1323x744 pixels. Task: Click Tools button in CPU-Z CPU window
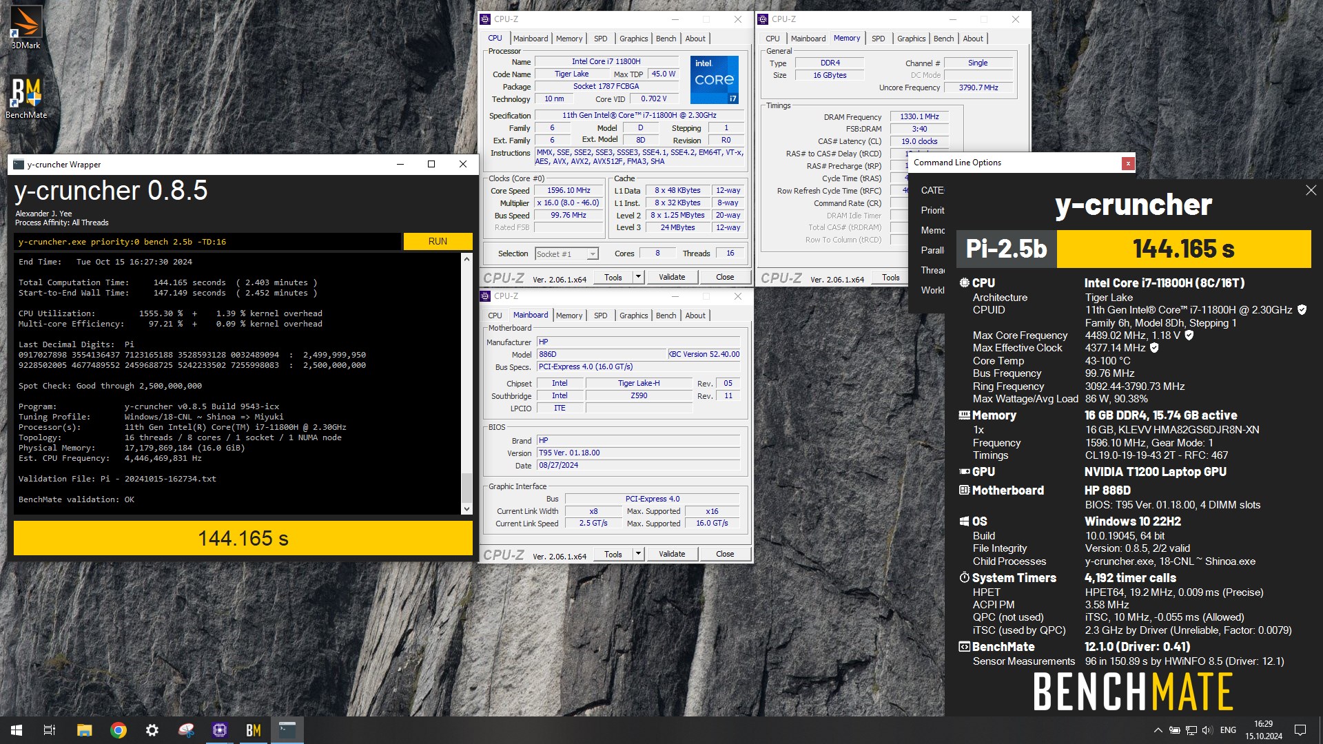(x=613, y=277)
